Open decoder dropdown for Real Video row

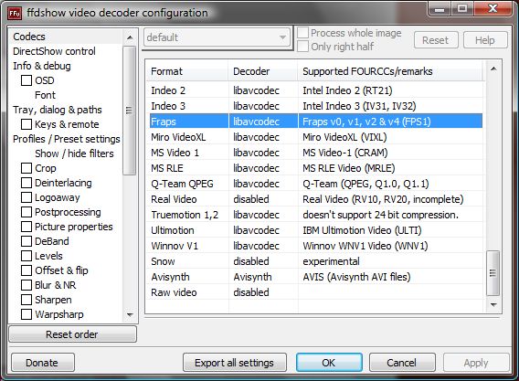click(263, 199)
